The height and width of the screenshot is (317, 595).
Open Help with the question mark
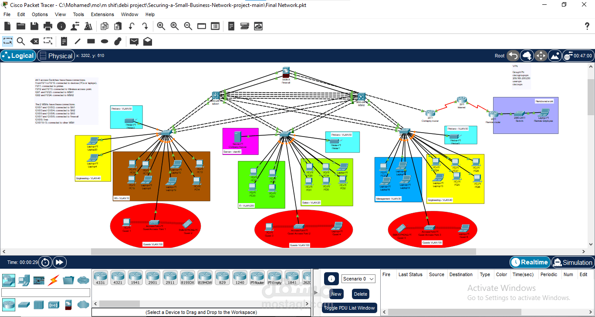pyautogui.click(x=587, y=27)
